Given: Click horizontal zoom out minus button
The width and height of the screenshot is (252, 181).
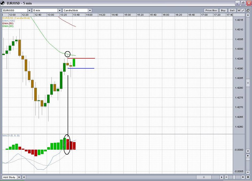Looking at the screenshot, I should [227, 177].
